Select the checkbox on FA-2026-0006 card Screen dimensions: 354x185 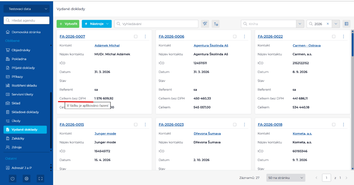(235, 36)
